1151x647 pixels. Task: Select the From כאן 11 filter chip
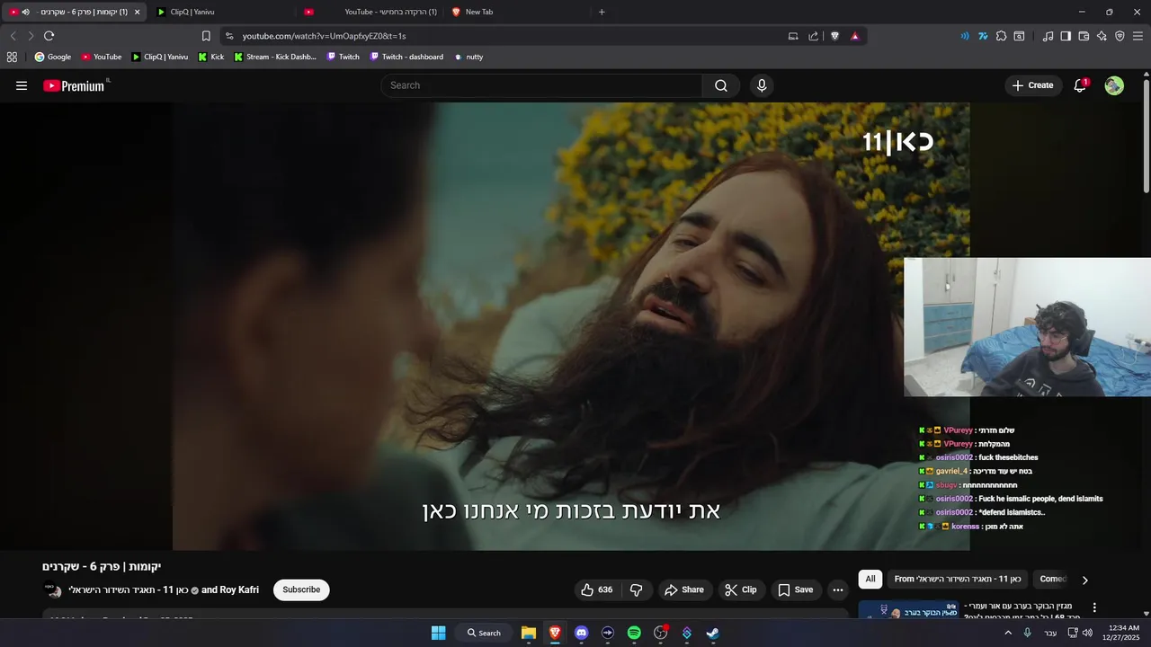(958, 579)
